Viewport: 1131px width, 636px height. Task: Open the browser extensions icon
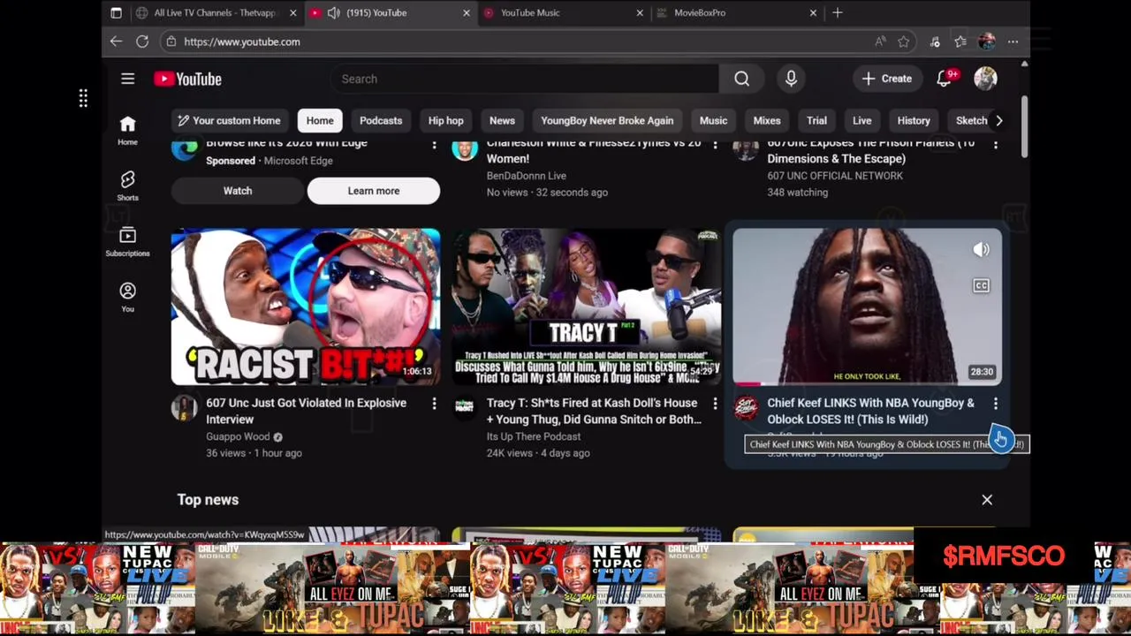tap(935, 42)
